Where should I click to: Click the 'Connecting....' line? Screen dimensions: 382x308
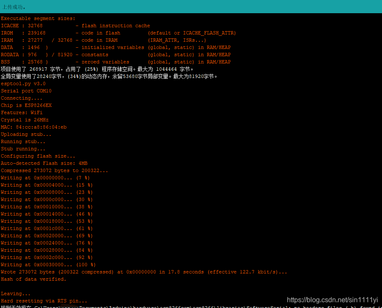(21, 98)
